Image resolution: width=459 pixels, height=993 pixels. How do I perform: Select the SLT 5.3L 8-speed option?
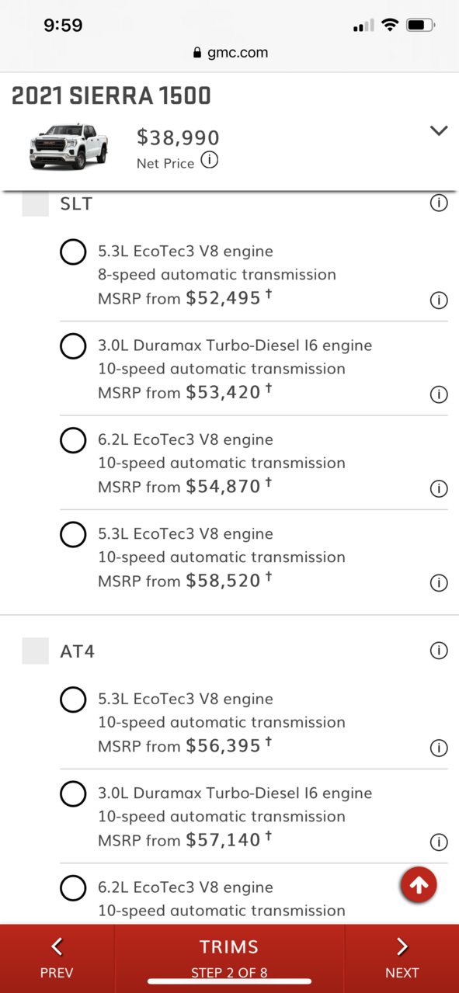(73, 252)
